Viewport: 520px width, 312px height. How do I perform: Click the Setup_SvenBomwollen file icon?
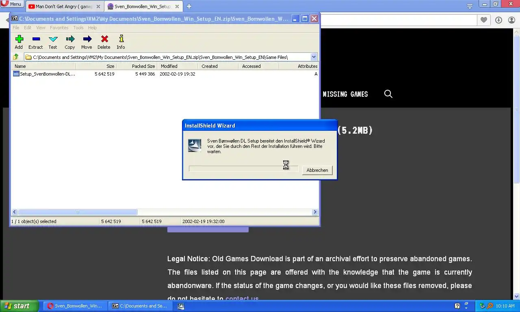[x=16, y=74]
